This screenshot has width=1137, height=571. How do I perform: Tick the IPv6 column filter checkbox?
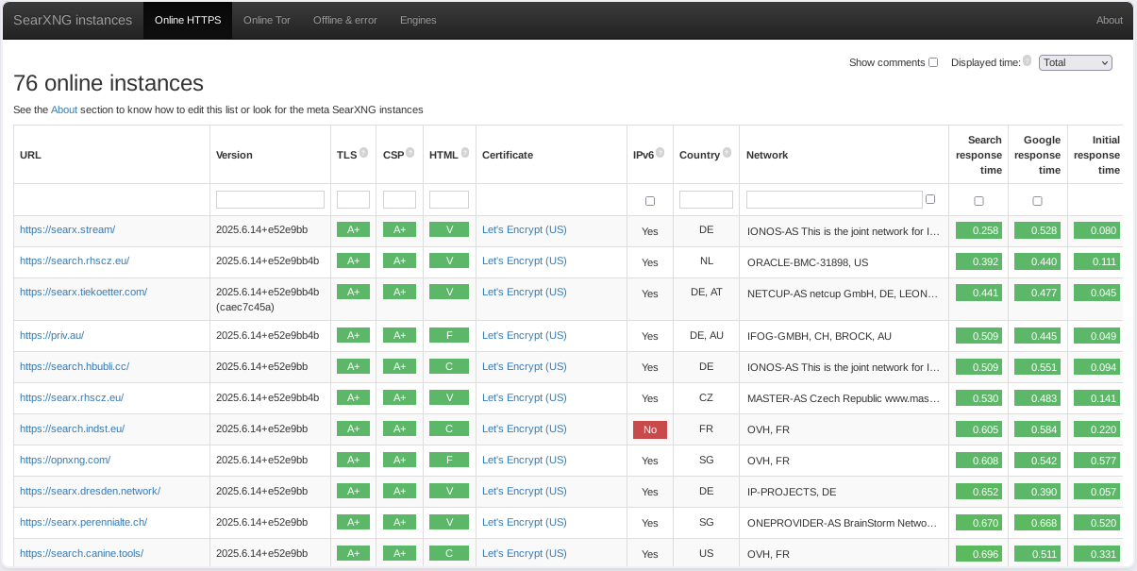[649, 201]
